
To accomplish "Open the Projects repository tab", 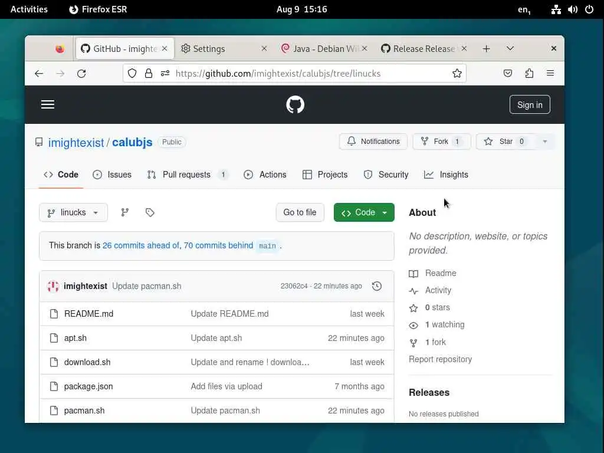I will click(325, 175).
